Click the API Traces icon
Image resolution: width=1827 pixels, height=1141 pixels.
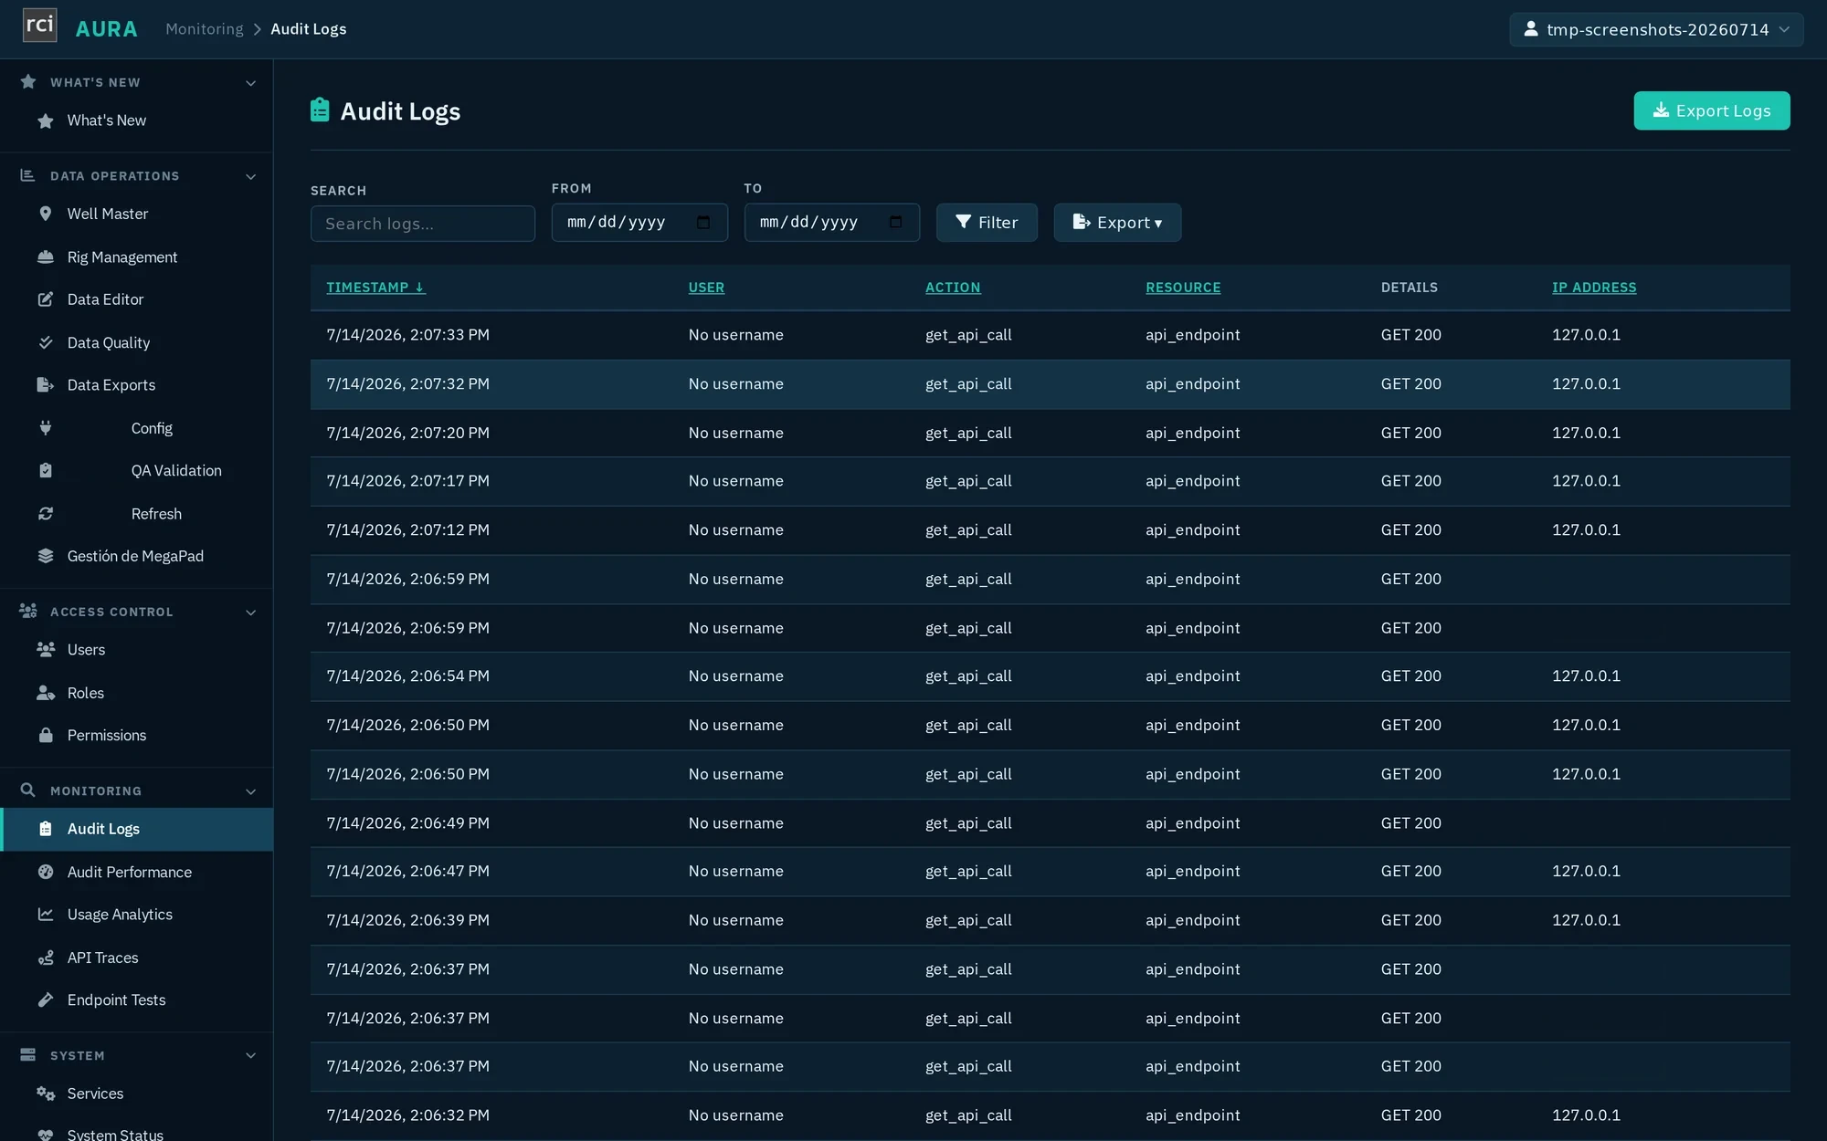[46, 958]
